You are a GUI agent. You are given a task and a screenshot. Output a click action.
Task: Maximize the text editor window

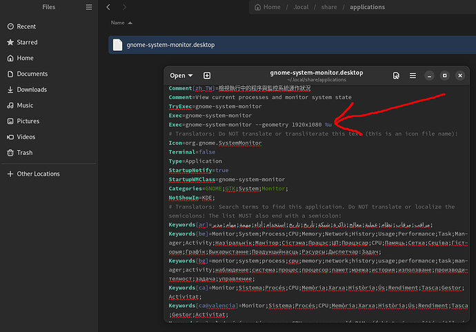pyautogui.click(x=445, y=76)
